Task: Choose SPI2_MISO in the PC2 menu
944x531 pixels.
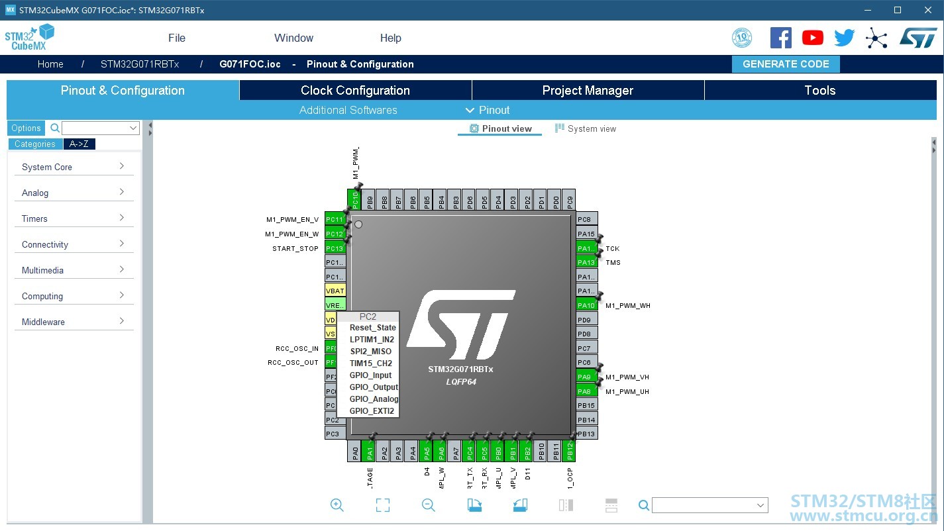Action: [x=370, y=352]
